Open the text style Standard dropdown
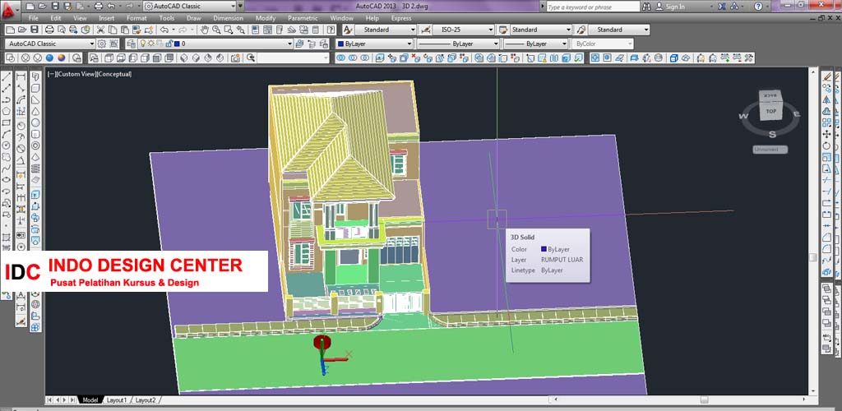The image size is (842, 411). [x=413, y=30]
